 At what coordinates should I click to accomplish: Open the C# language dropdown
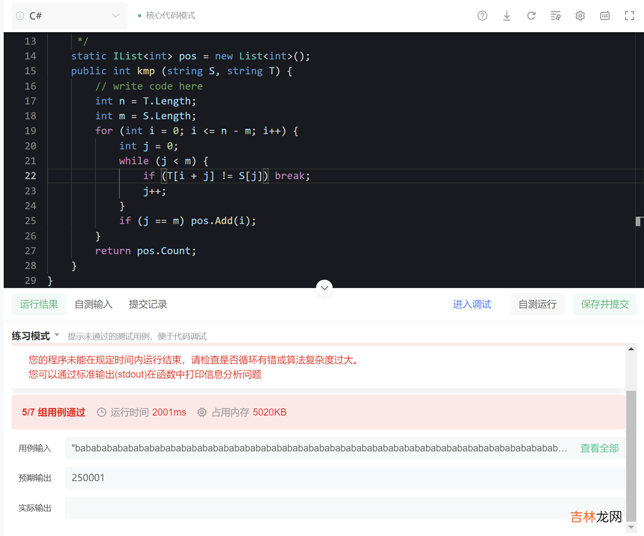pyautogui.click(x=69, y=16)
